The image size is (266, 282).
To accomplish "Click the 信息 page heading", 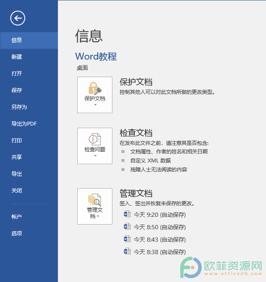I will pos(89,36).
